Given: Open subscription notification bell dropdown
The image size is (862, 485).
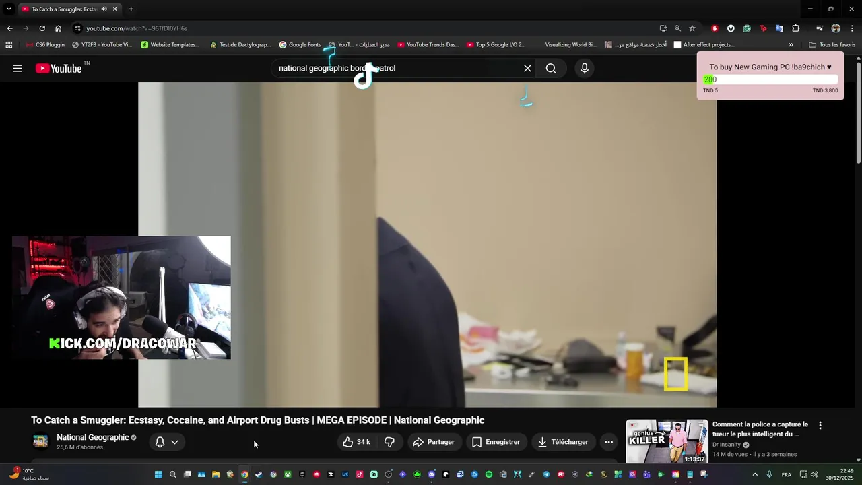Looking at the screenshot, I should (167, 442).
